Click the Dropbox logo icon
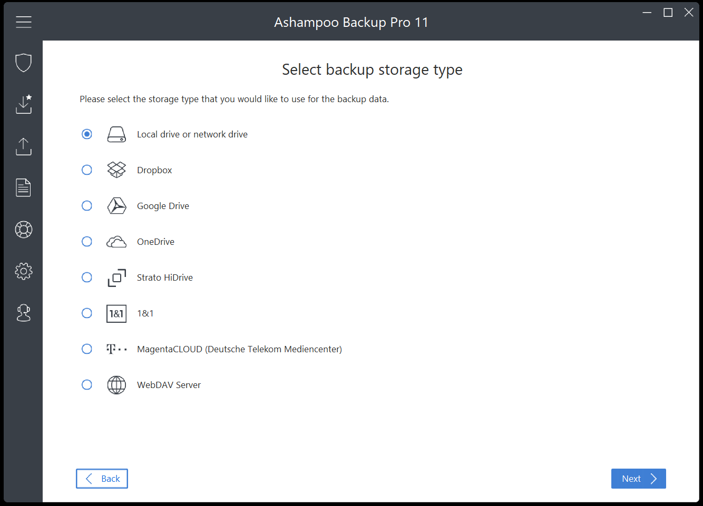The width and height of the screenshot is (703, 506). pos(116,170)
